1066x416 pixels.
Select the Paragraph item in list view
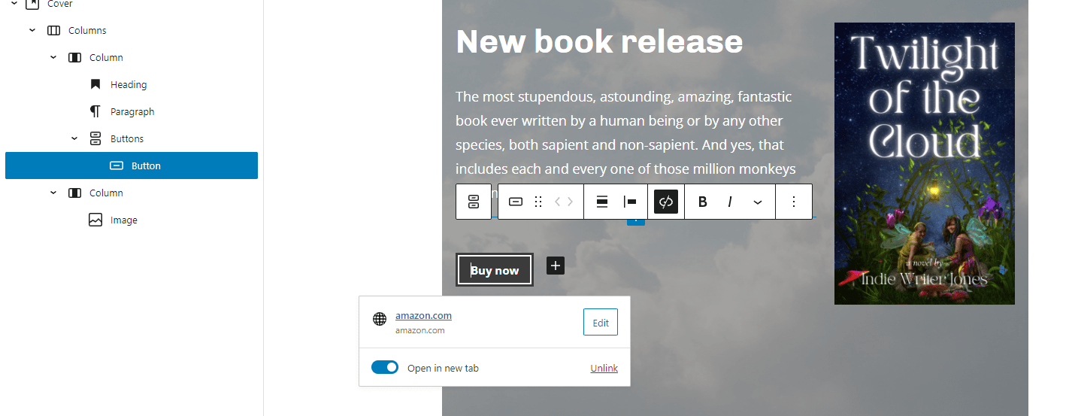tap(132, 111)
